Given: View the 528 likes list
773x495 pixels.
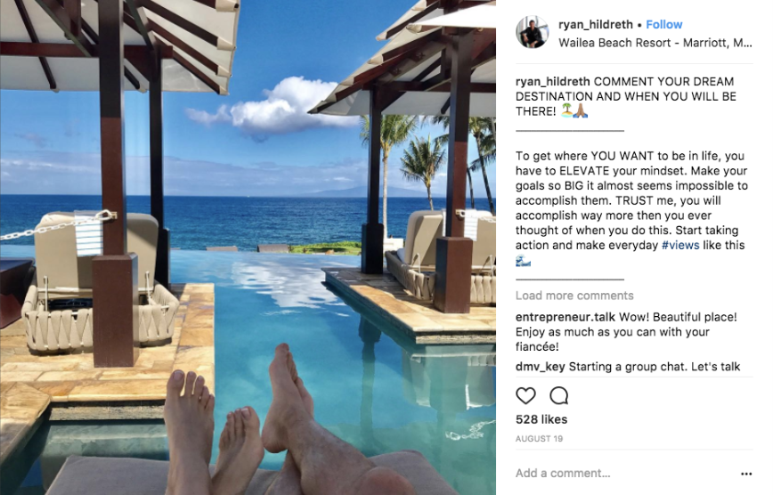Looking at the screenshot, I should [541, 419].
